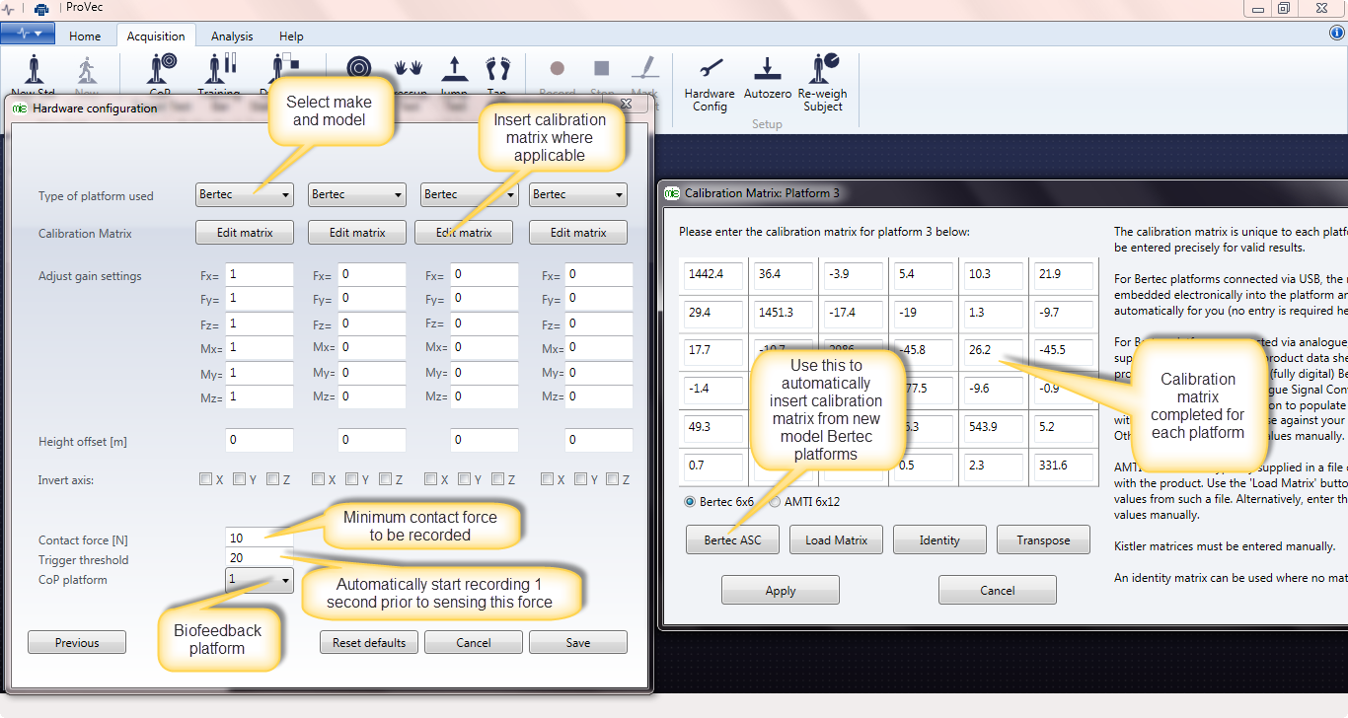1348x718 pixels.
Task: Toggle Invert axis Y for first platform
Action: click(x=239, y=479)
